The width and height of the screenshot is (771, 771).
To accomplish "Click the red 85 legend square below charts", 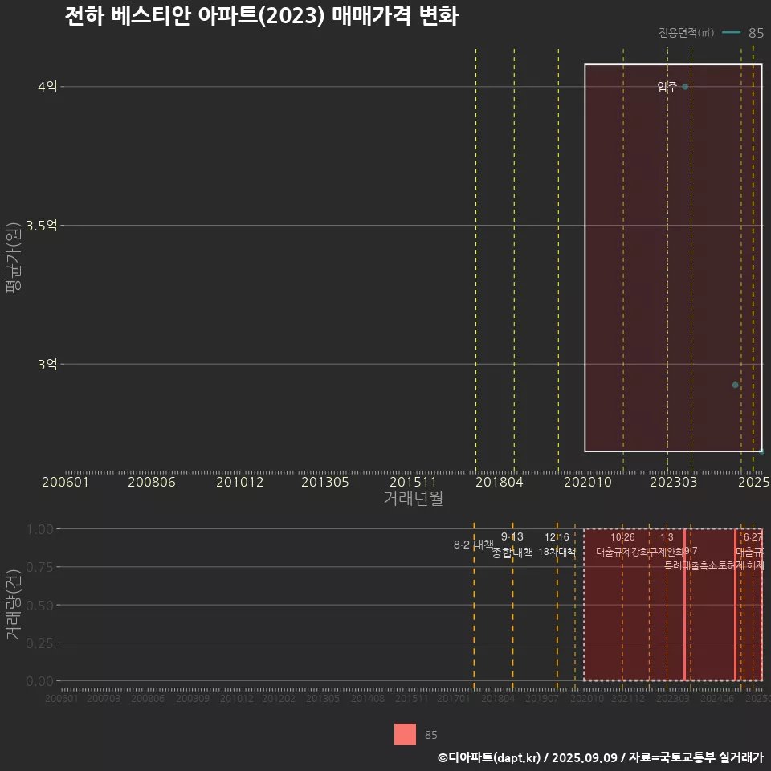I will (405, 734).
